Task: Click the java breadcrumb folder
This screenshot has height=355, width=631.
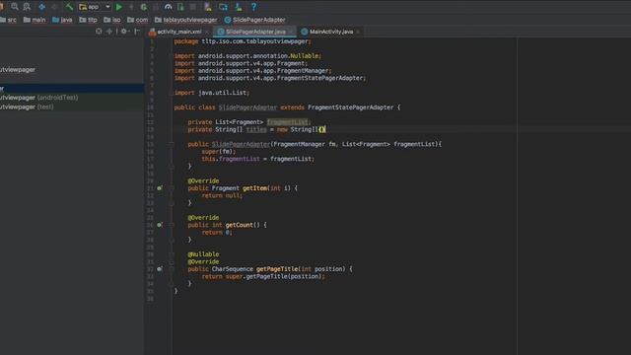Action: (x=62, y=20)
